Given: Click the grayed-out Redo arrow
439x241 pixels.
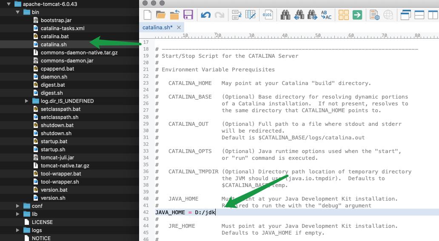Looking at the screenshot, I should coord(219,15).
